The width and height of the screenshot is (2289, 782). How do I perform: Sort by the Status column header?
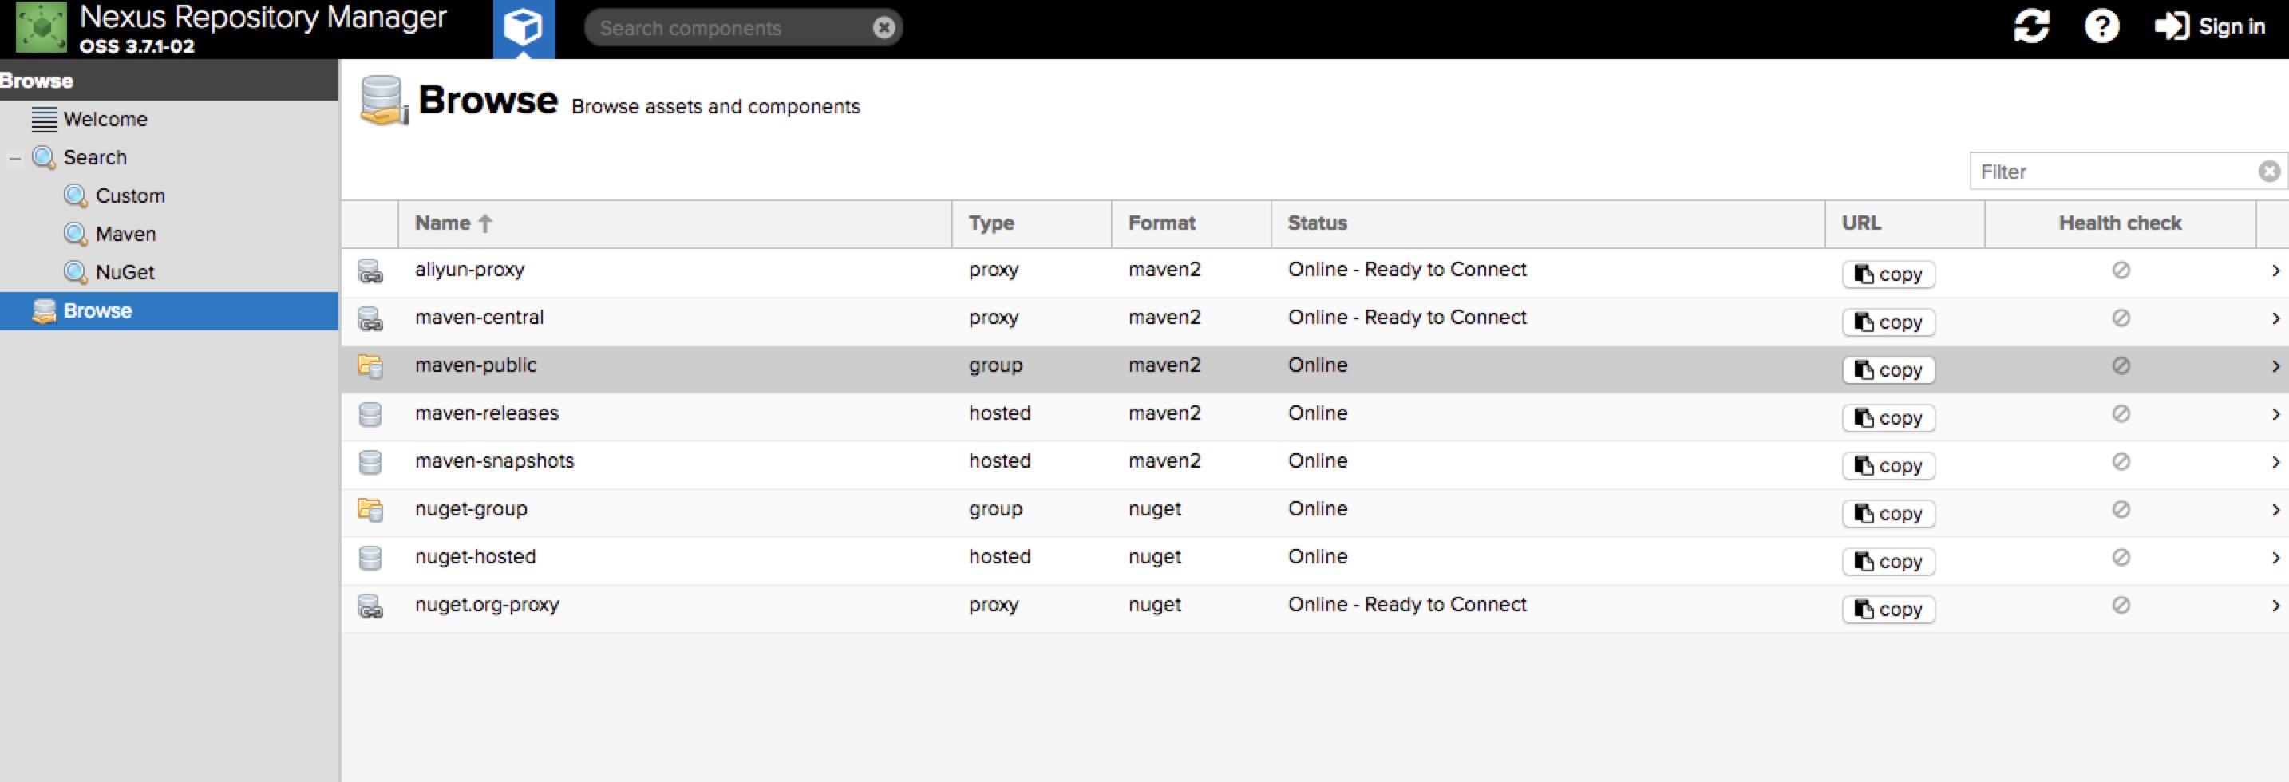(1548, 223)
